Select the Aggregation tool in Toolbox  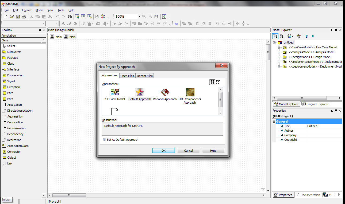[x=15, y=116]
